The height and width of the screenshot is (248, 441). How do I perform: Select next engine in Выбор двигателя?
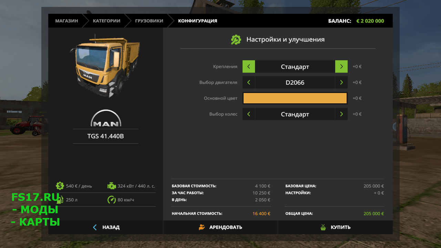[x=341, y=82]
